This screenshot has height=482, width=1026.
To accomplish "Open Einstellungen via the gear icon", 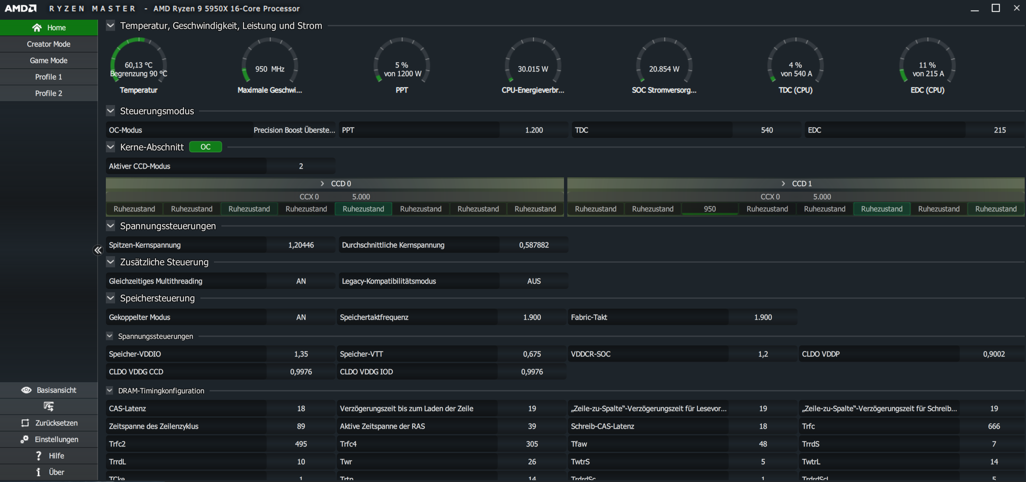I will pyautogui.click(x=25, y=439).
